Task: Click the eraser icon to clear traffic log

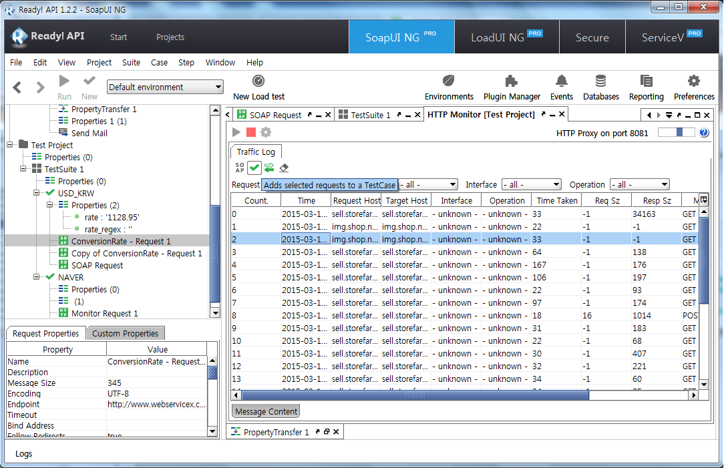Action: 284,168
